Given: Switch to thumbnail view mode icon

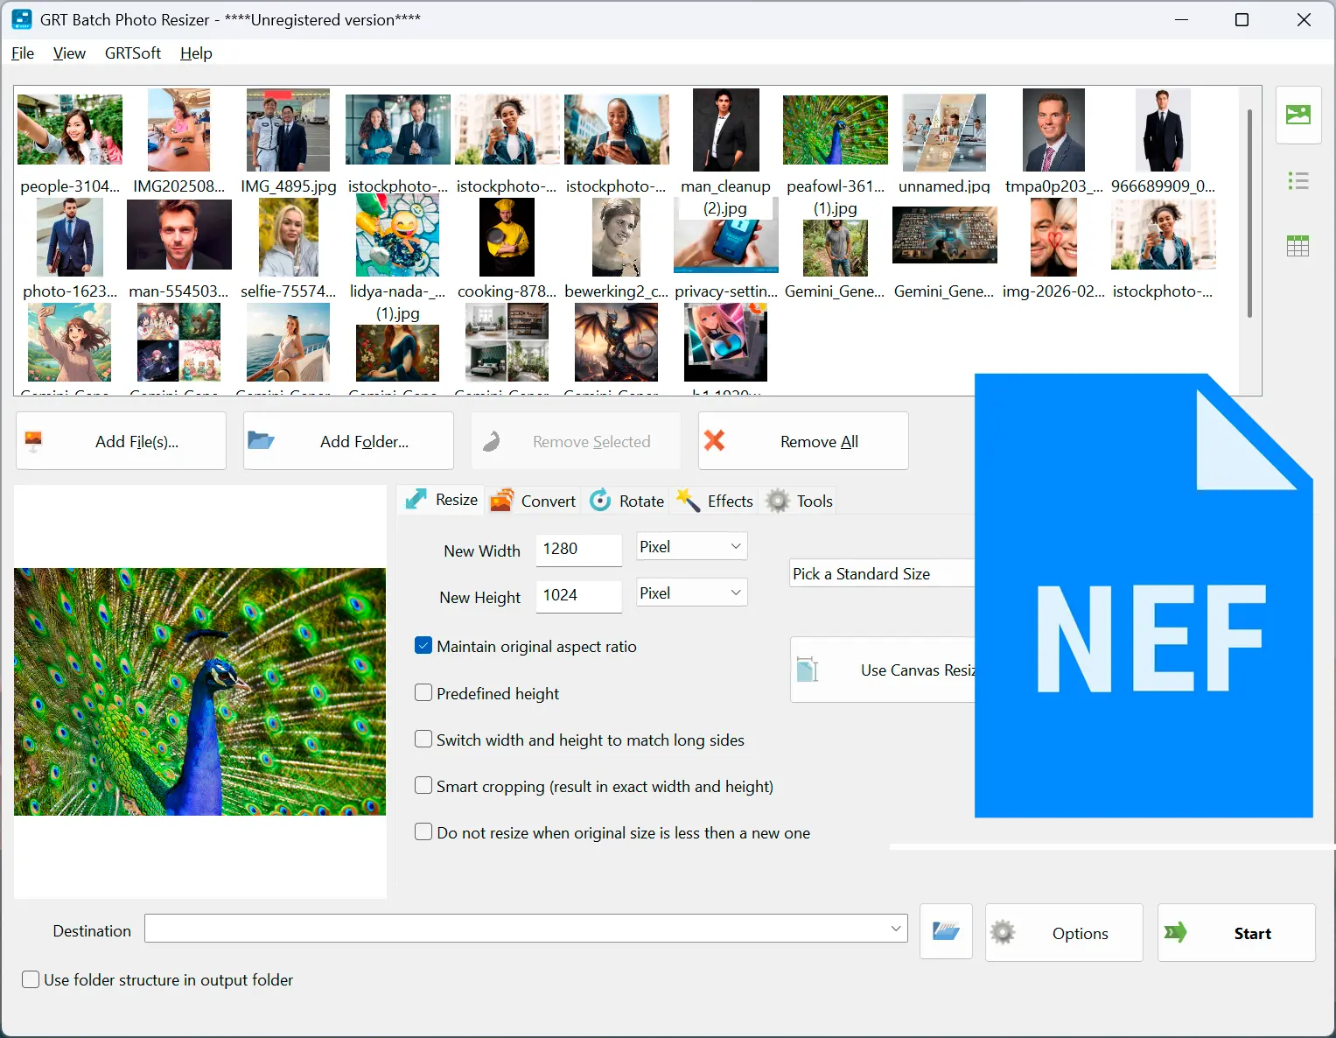Looking at the screenshot, I should click(x=1298, y=115).
